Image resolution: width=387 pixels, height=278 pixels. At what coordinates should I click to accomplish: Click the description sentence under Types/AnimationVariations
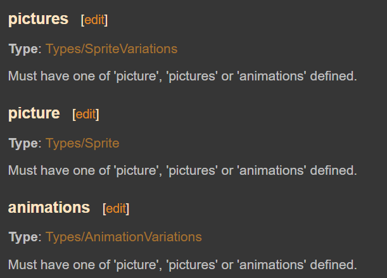click(182, 265)
